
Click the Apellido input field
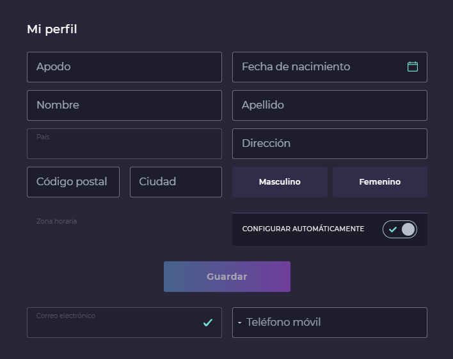pyautogui.click(x=330, y=105)
